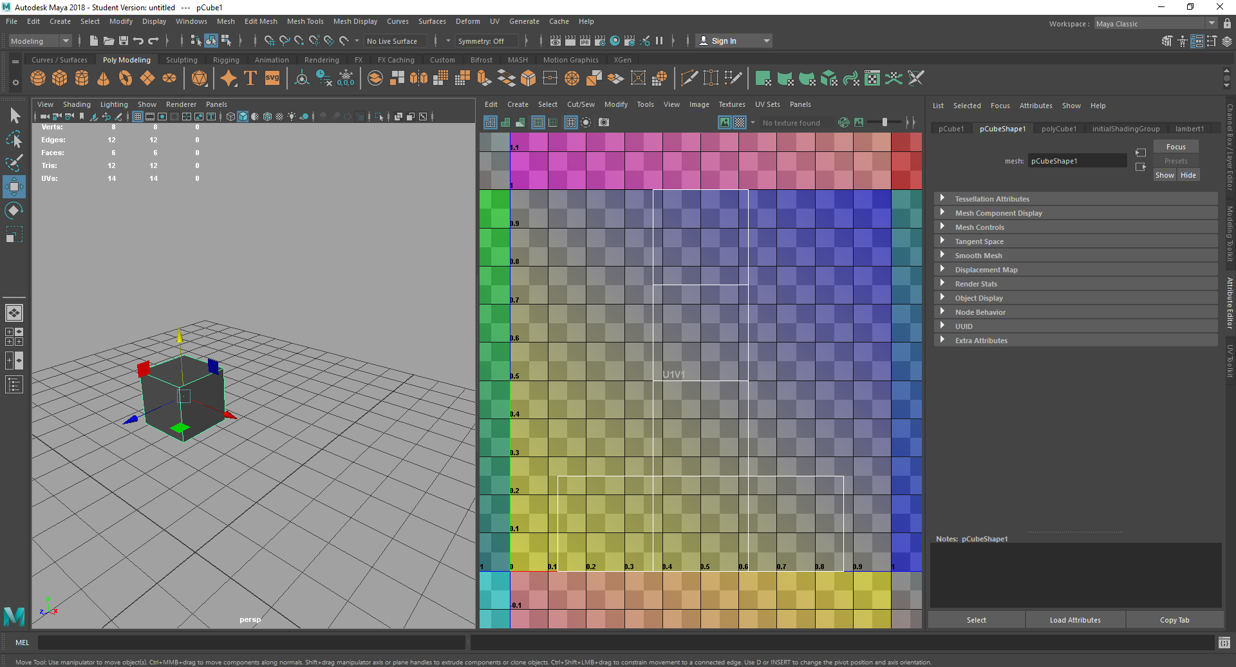Pick the Select tool arrow in toolbox

(15, 116)
